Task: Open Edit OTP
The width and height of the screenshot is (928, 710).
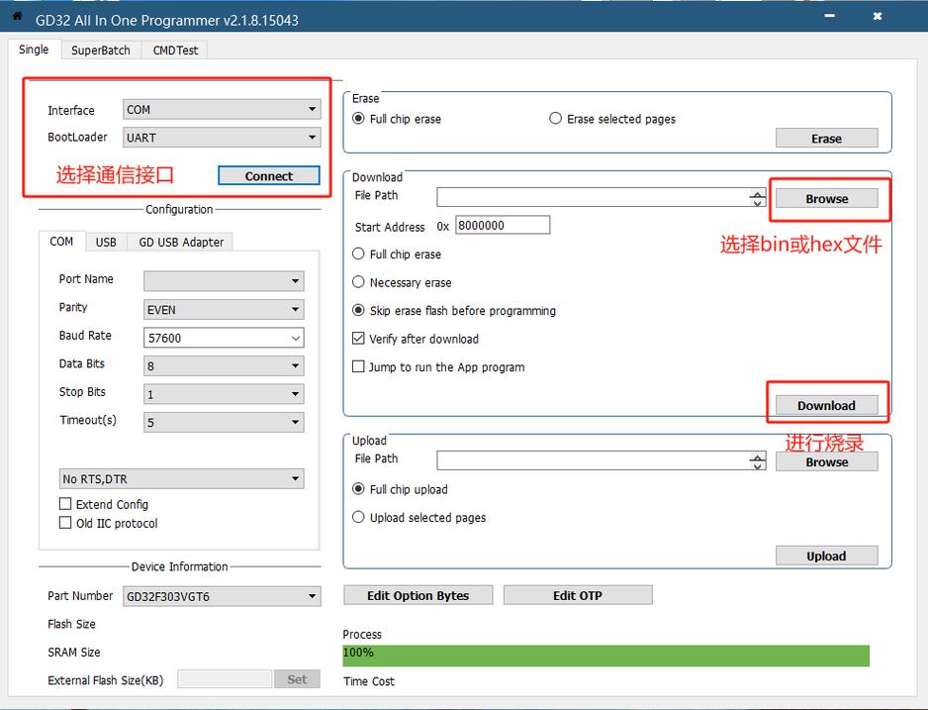Action: 578,595
